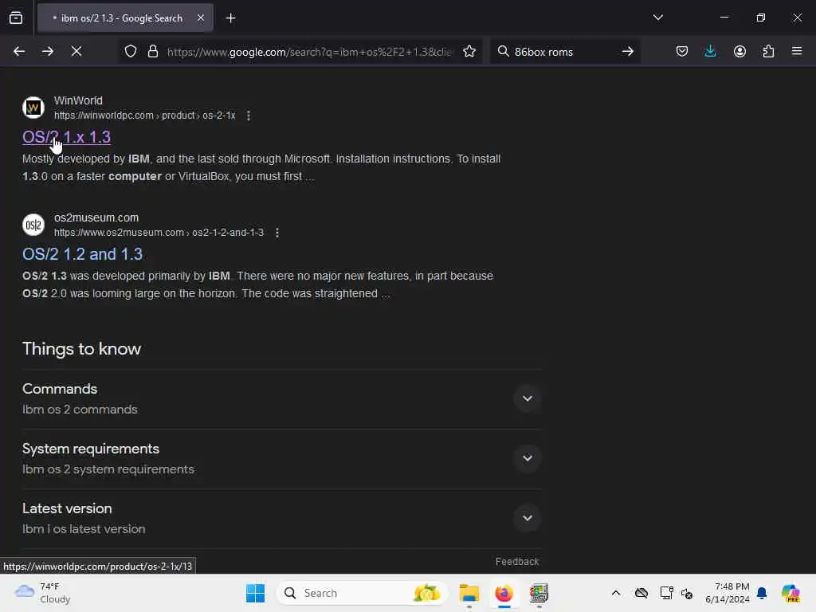Viewport: 816px width, 612px height.
Task: Open clock and calendar at 7:48 PM
Action: point(727,593)
